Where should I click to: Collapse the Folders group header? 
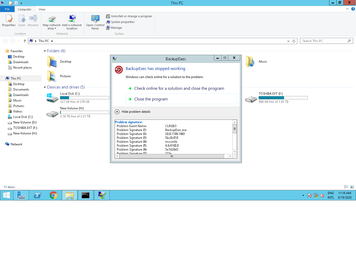coord(45,51)
